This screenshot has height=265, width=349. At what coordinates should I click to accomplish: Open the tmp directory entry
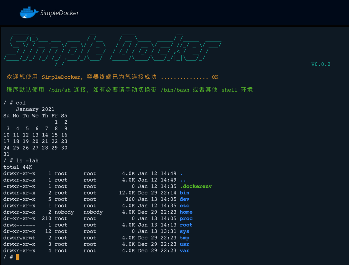[184, 238]
